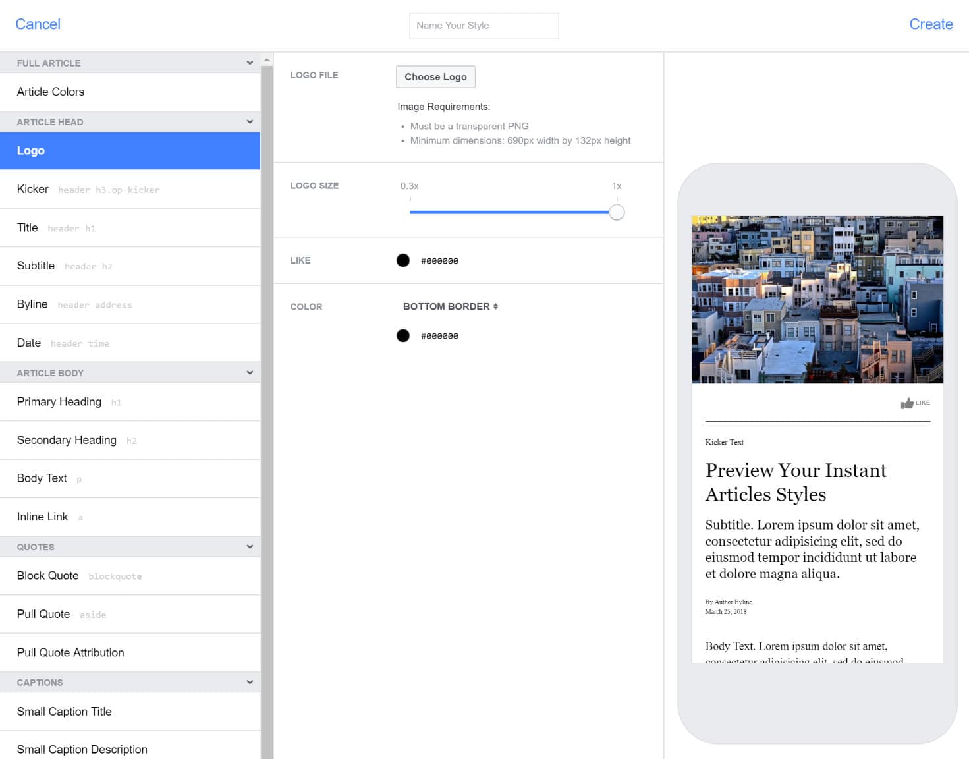Click the Logo Size slider handle

tap(617, 212)
